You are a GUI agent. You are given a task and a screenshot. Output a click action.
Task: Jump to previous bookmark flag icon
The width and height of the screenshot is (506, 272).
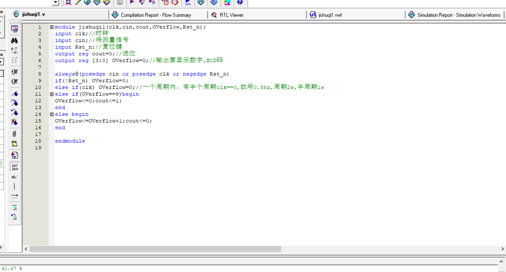[14, 112]
